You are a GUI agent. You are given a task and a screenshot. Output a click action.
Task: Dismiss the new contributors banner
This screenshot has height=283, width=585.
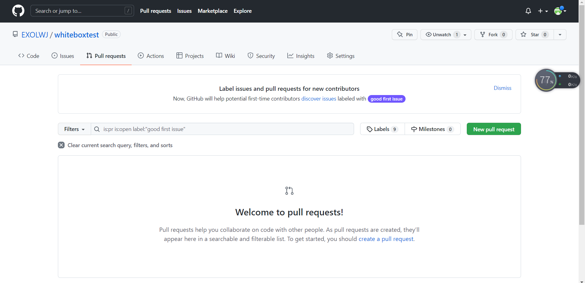502,88
